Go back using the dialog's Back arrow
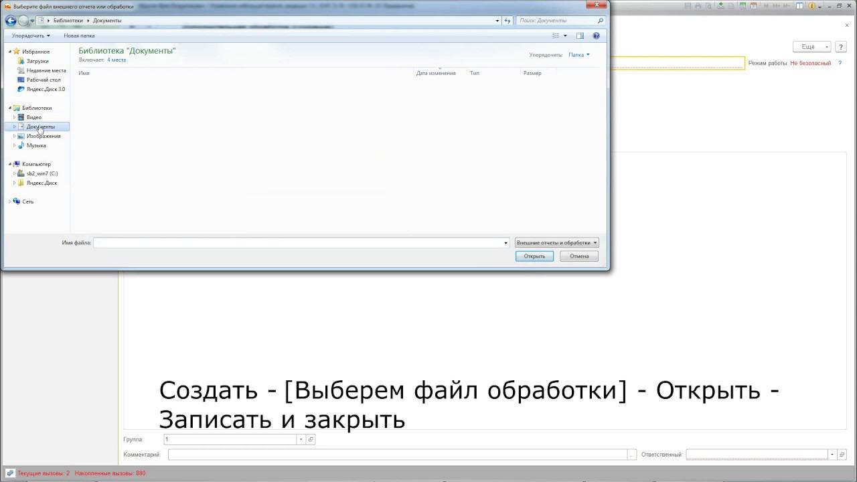The width and height of the screenshot is (857, 482). (x=11, y=21)
